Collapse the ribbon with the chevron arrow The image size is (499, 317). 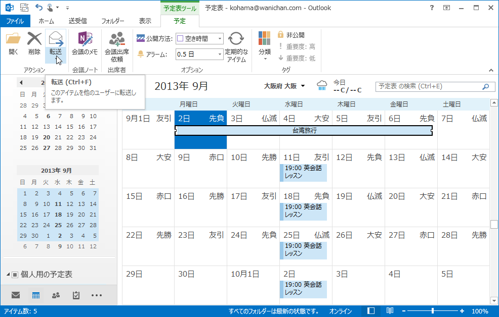(491, 70)
